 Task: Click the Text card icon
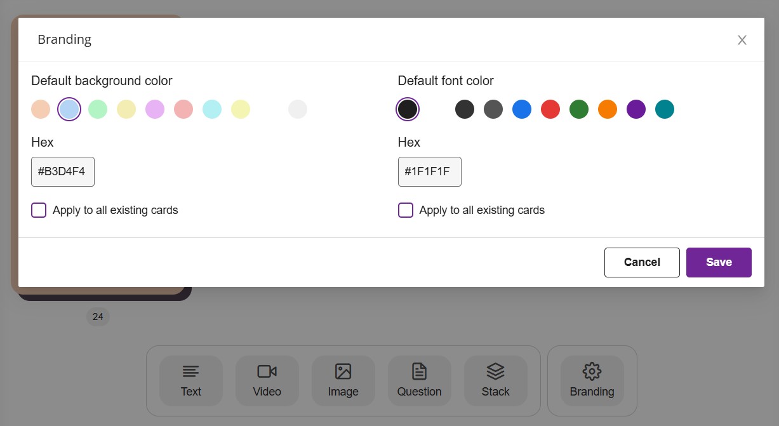(190, 381)
